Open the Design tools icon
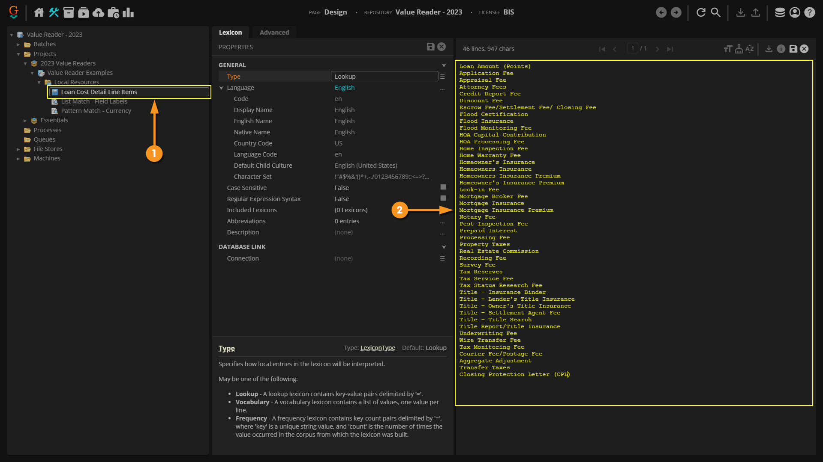The image size is (823, 462). coord(54,12)
